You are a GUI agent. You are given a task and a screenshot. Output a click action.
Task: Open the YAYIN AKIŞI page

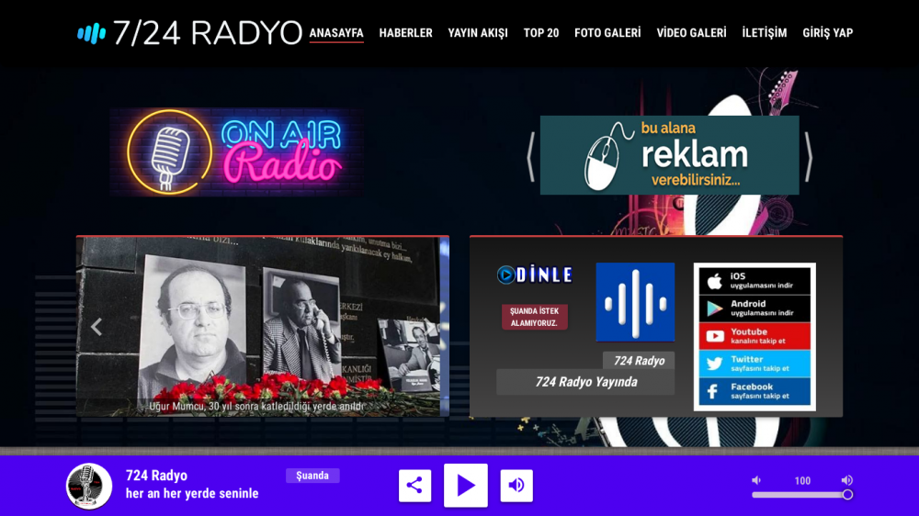coord(478,33)
